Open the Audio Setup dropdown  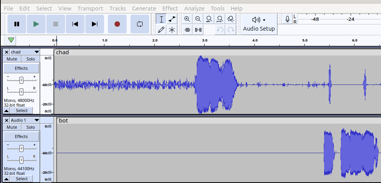coord(259,24)
